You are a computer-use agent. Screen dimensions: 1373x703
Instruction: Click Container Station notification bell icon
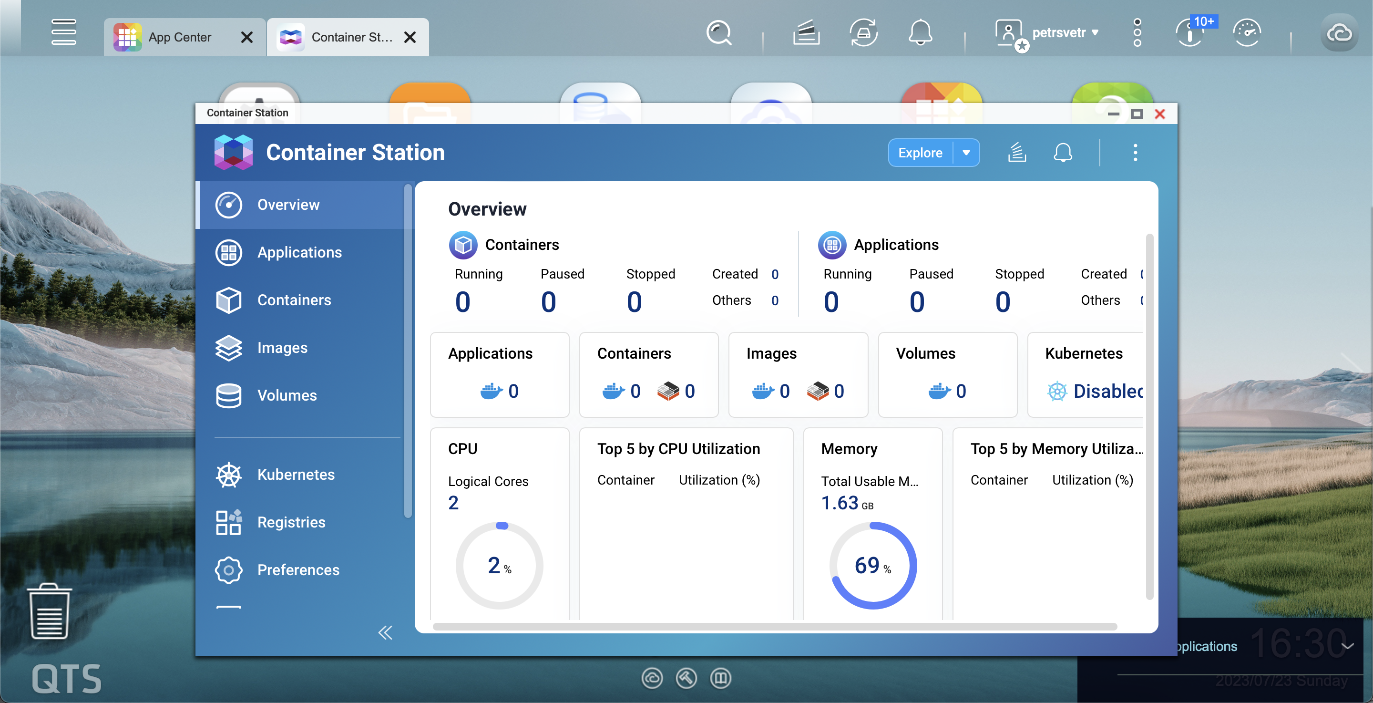click(1062, 153)
